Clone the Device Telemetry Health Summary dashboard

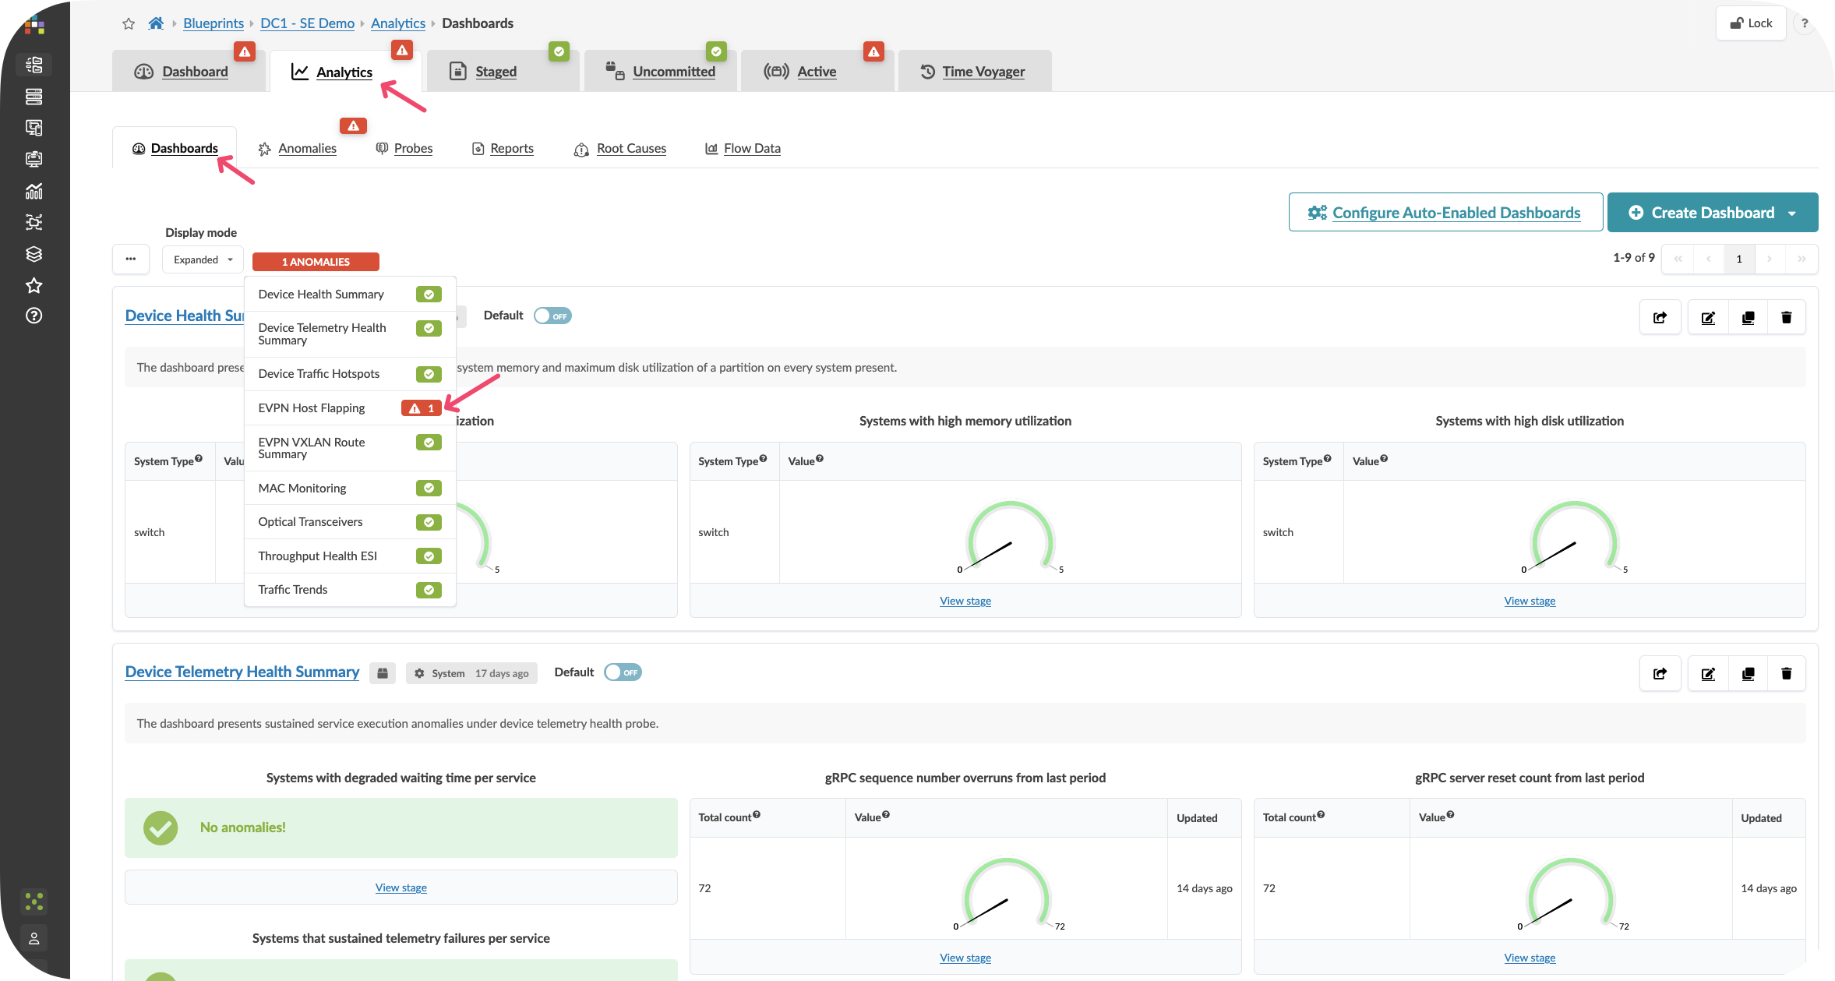[1748, 673]
